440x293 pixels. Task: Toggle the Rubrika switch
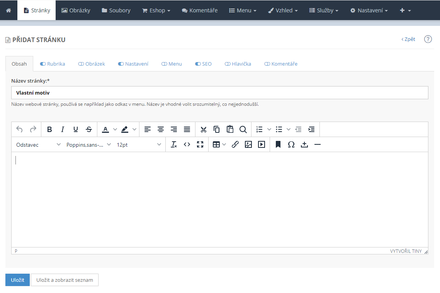43,64
